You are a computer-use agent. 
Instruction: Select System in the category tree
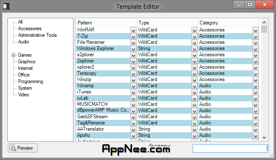[x=25, y=88]
